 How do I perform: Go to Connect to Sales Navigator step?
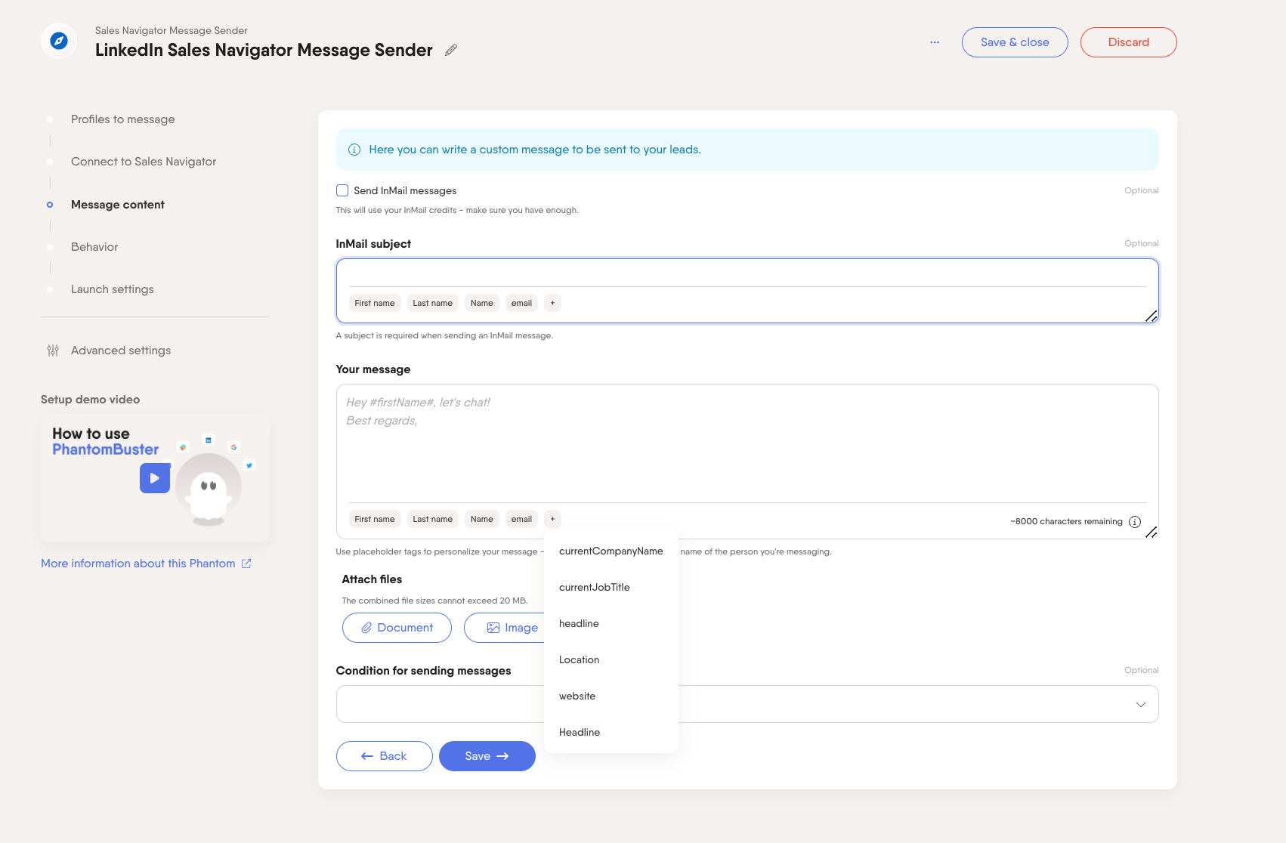[144, 162]
